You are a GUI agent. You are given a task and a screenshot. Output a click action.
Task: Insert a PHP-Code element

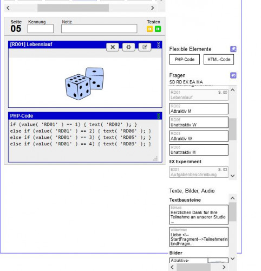tap(185, 60)
